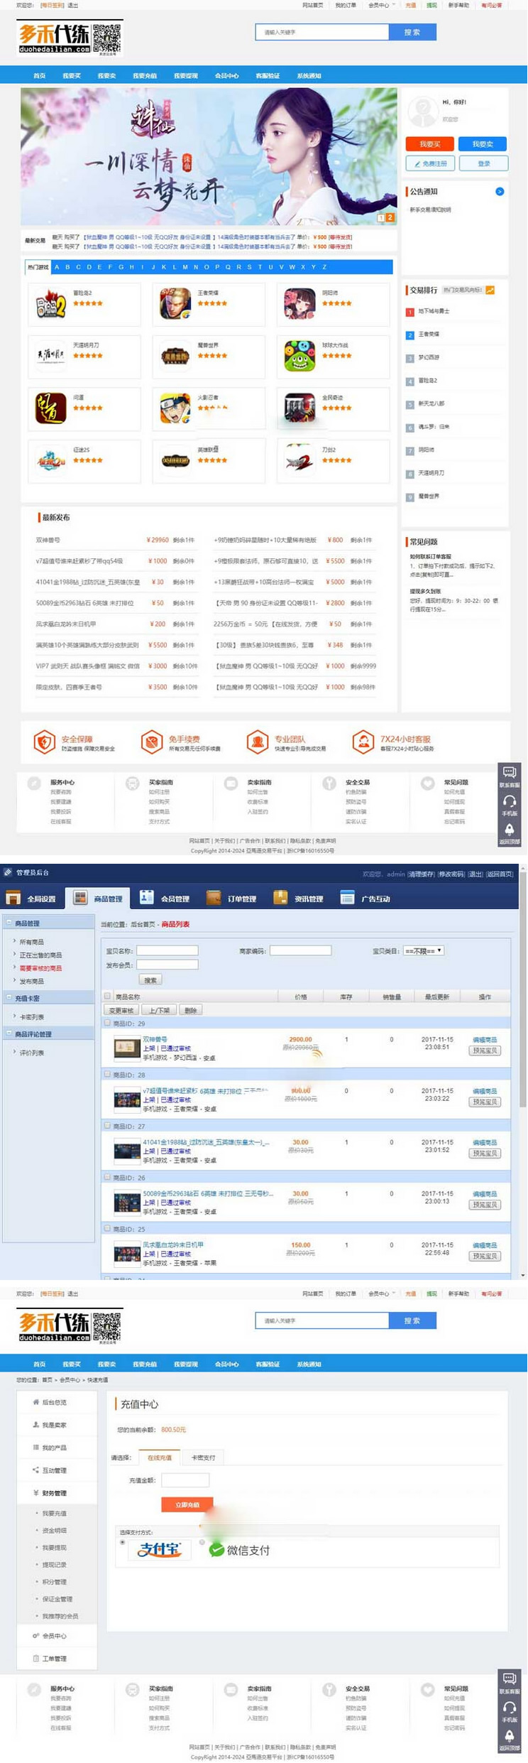Open the 宝贝类目 category dropdown

click(423, 950)
